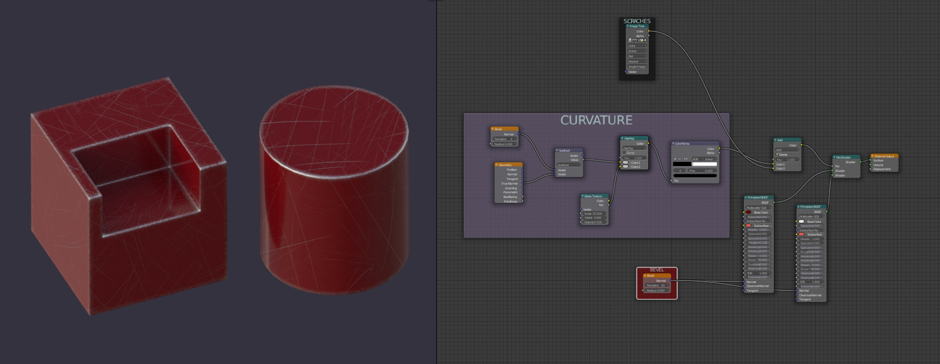Click the green Shader output socket on MixShader
This screenshot has height=364, width=940.
point(860,162)
